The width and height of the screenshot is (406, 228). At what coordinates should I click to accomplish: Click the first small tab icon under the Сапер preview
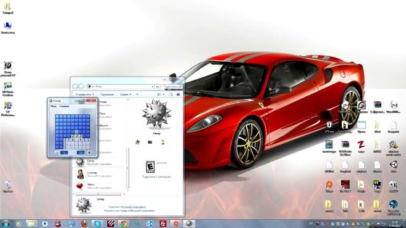(x=138, y=142)
